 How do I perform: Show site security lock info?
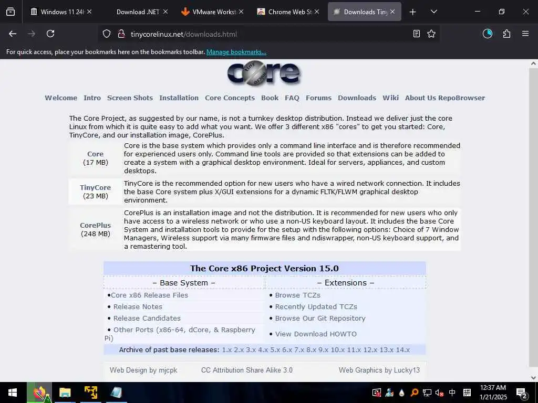121,34
